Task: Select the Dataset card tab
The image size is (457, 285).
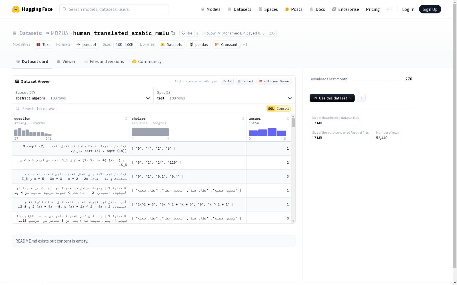Action: tap(32, 62)
